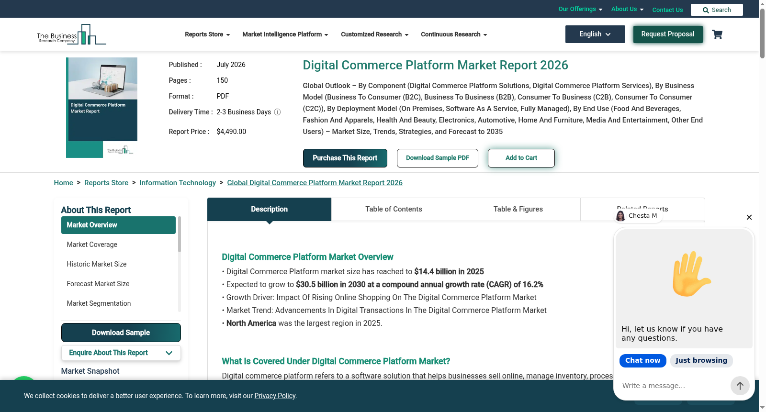Click the delivery time info icon
The width and height of the screenshot is (766, 412).
point(277,112)
